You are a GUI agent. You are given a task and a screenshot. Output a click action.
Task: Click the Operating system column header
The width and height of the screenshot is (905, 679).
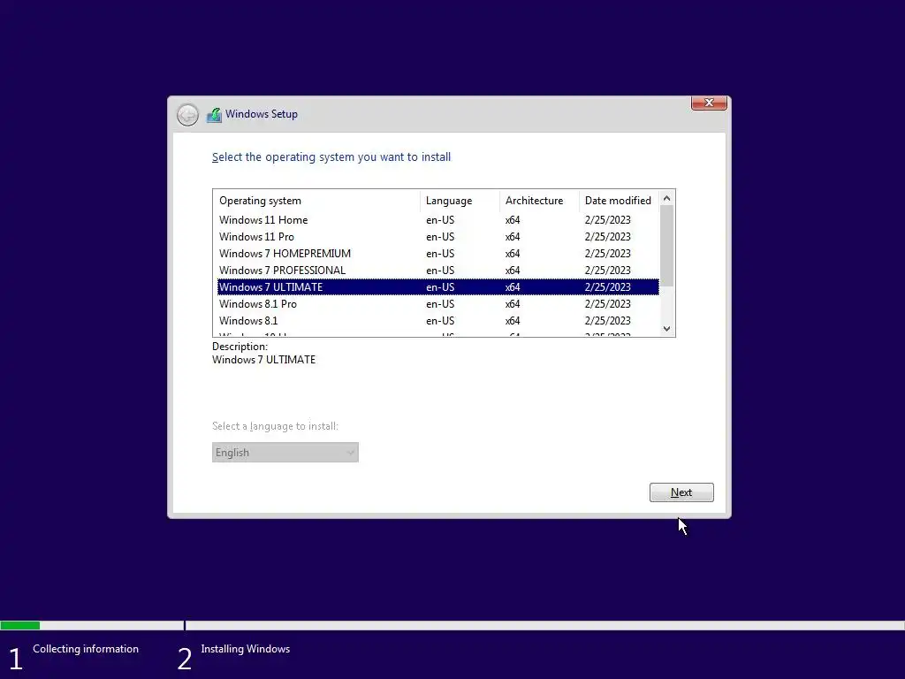tap(316, 201)
